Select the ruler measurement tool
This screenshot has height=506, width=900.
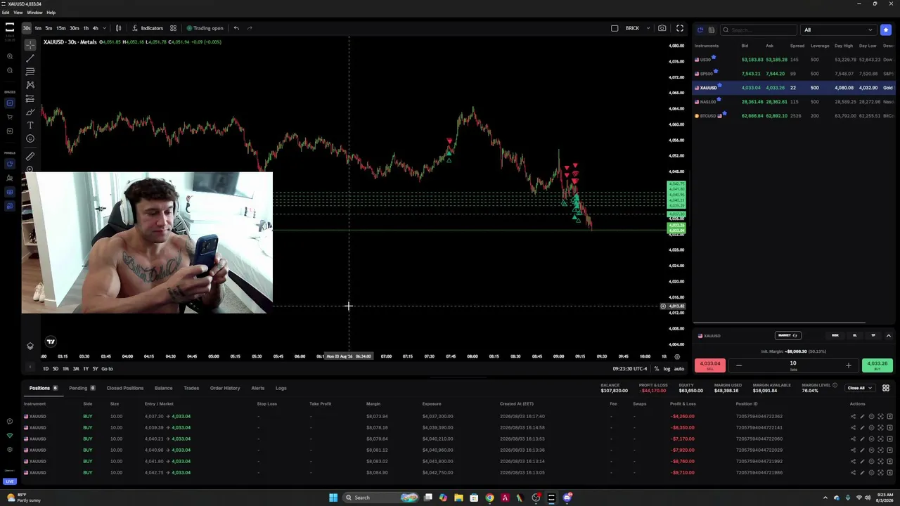(30, 156)
